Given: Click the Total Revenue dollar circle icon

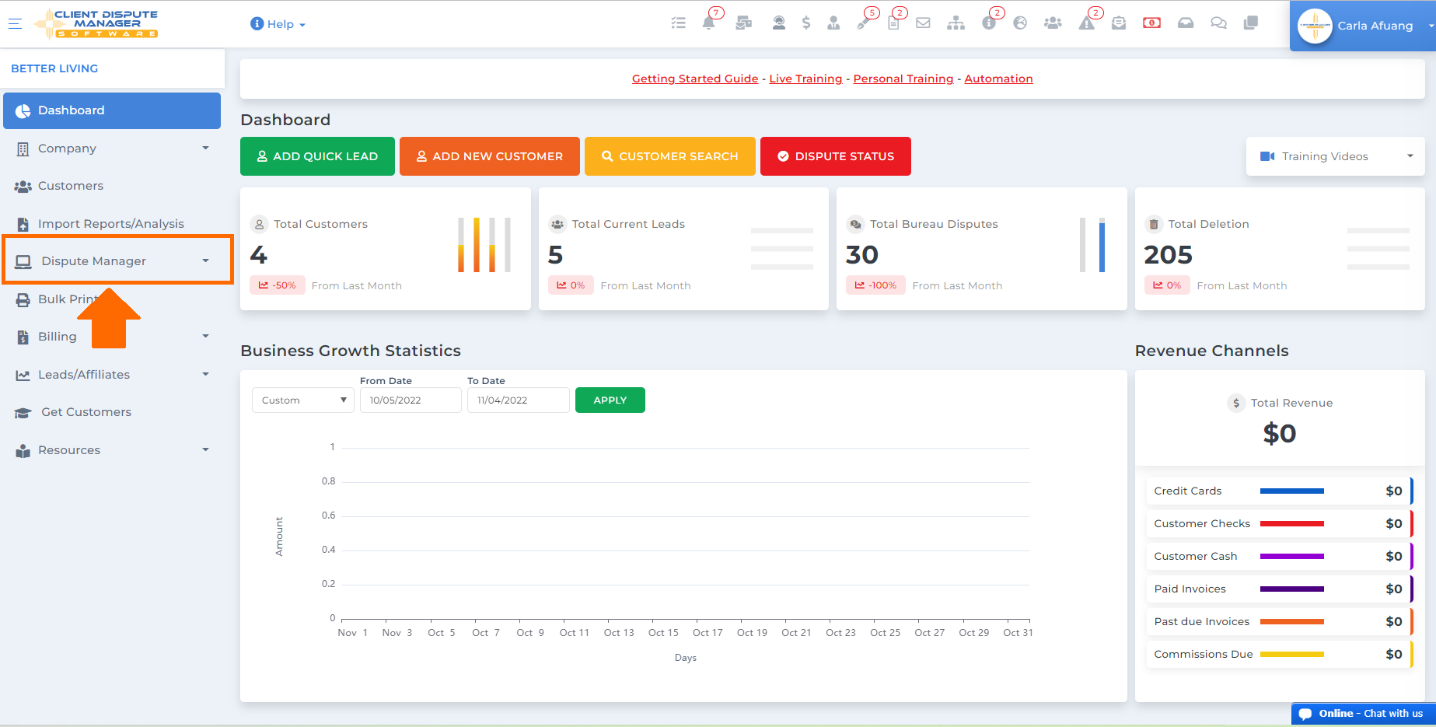Looking at the screenshot, I should (x=1236, y=403).
